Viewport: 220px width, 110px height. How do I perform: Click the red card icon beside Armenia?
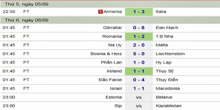tap(100, 12)
